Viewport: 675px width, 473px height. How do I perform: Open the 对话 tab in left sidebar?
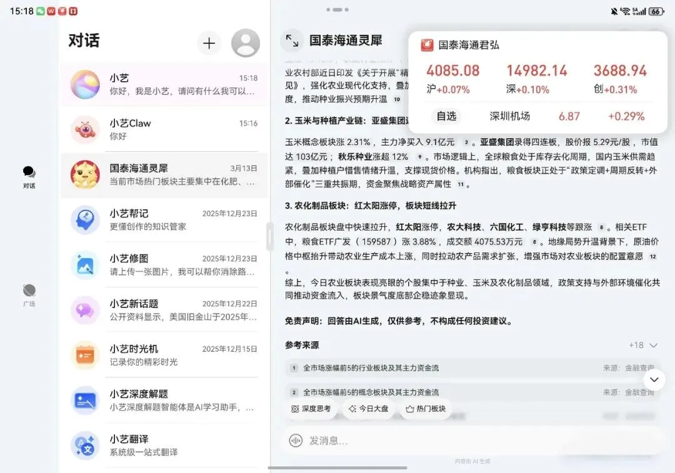point(29,177)
